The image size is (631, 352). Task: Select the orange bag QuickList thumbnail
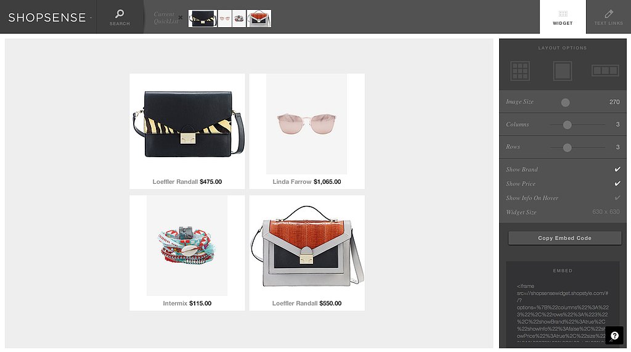[259, 18]
